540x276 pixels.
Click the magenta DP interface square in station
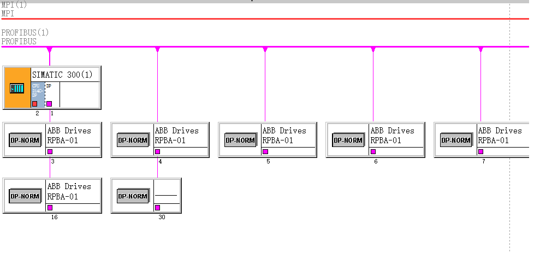pos(49,103)
